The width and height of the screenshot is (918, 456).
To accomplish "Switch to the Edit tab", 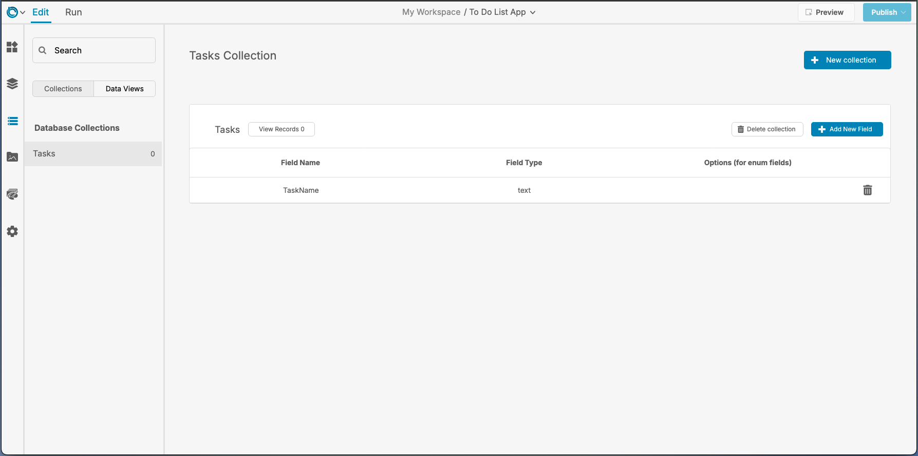I will tap(41, 12).
